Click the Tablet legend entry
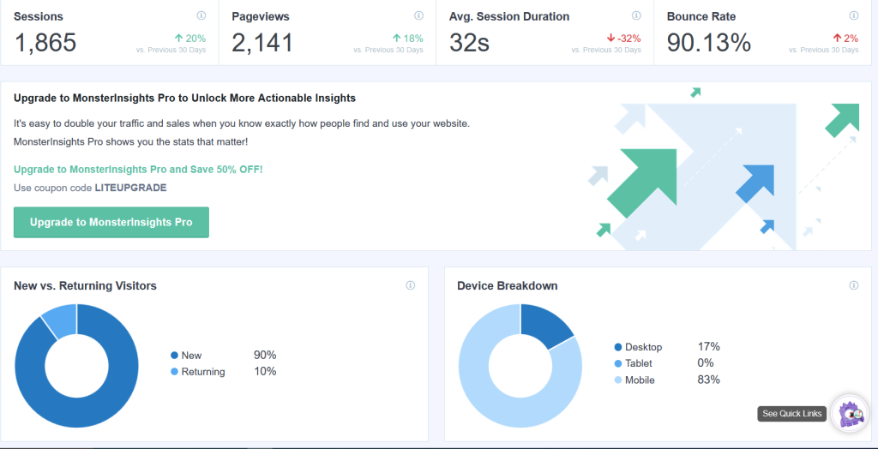This screenshot has height=449, width=878. click(x=633, y=363)
